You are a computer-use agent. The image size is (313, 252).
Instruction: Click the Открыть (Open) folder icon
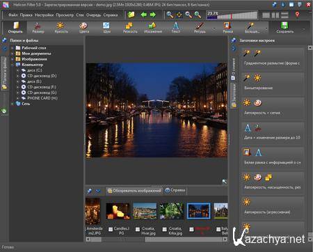(x=16, y=25)
